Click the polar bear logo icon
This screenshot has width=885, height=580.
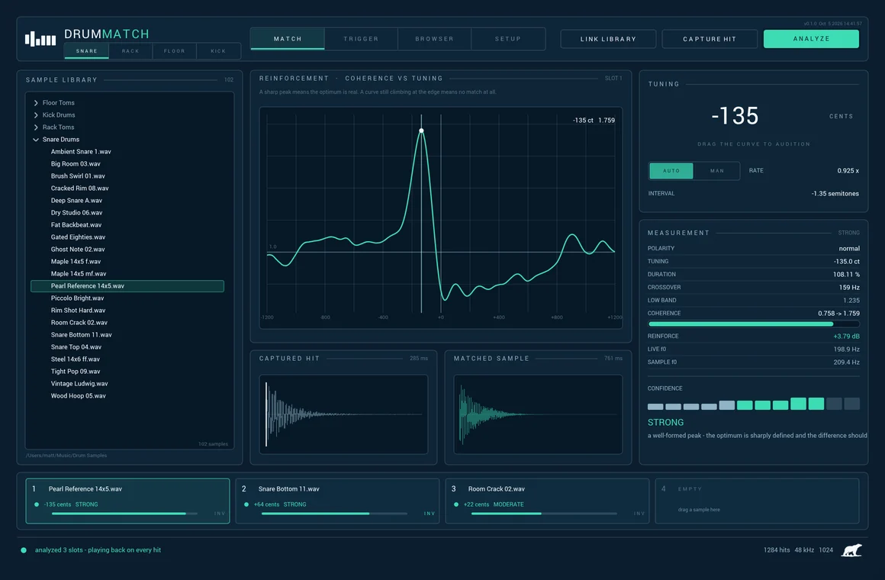click(851, 550)
